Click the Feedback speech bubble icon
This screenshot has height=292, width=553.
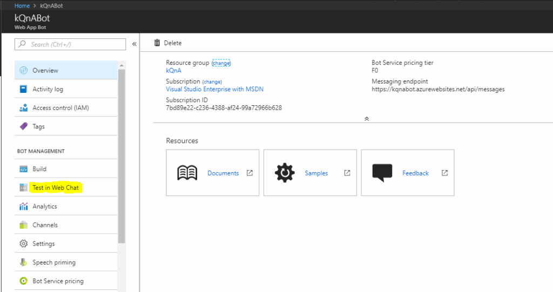(382, 173)
